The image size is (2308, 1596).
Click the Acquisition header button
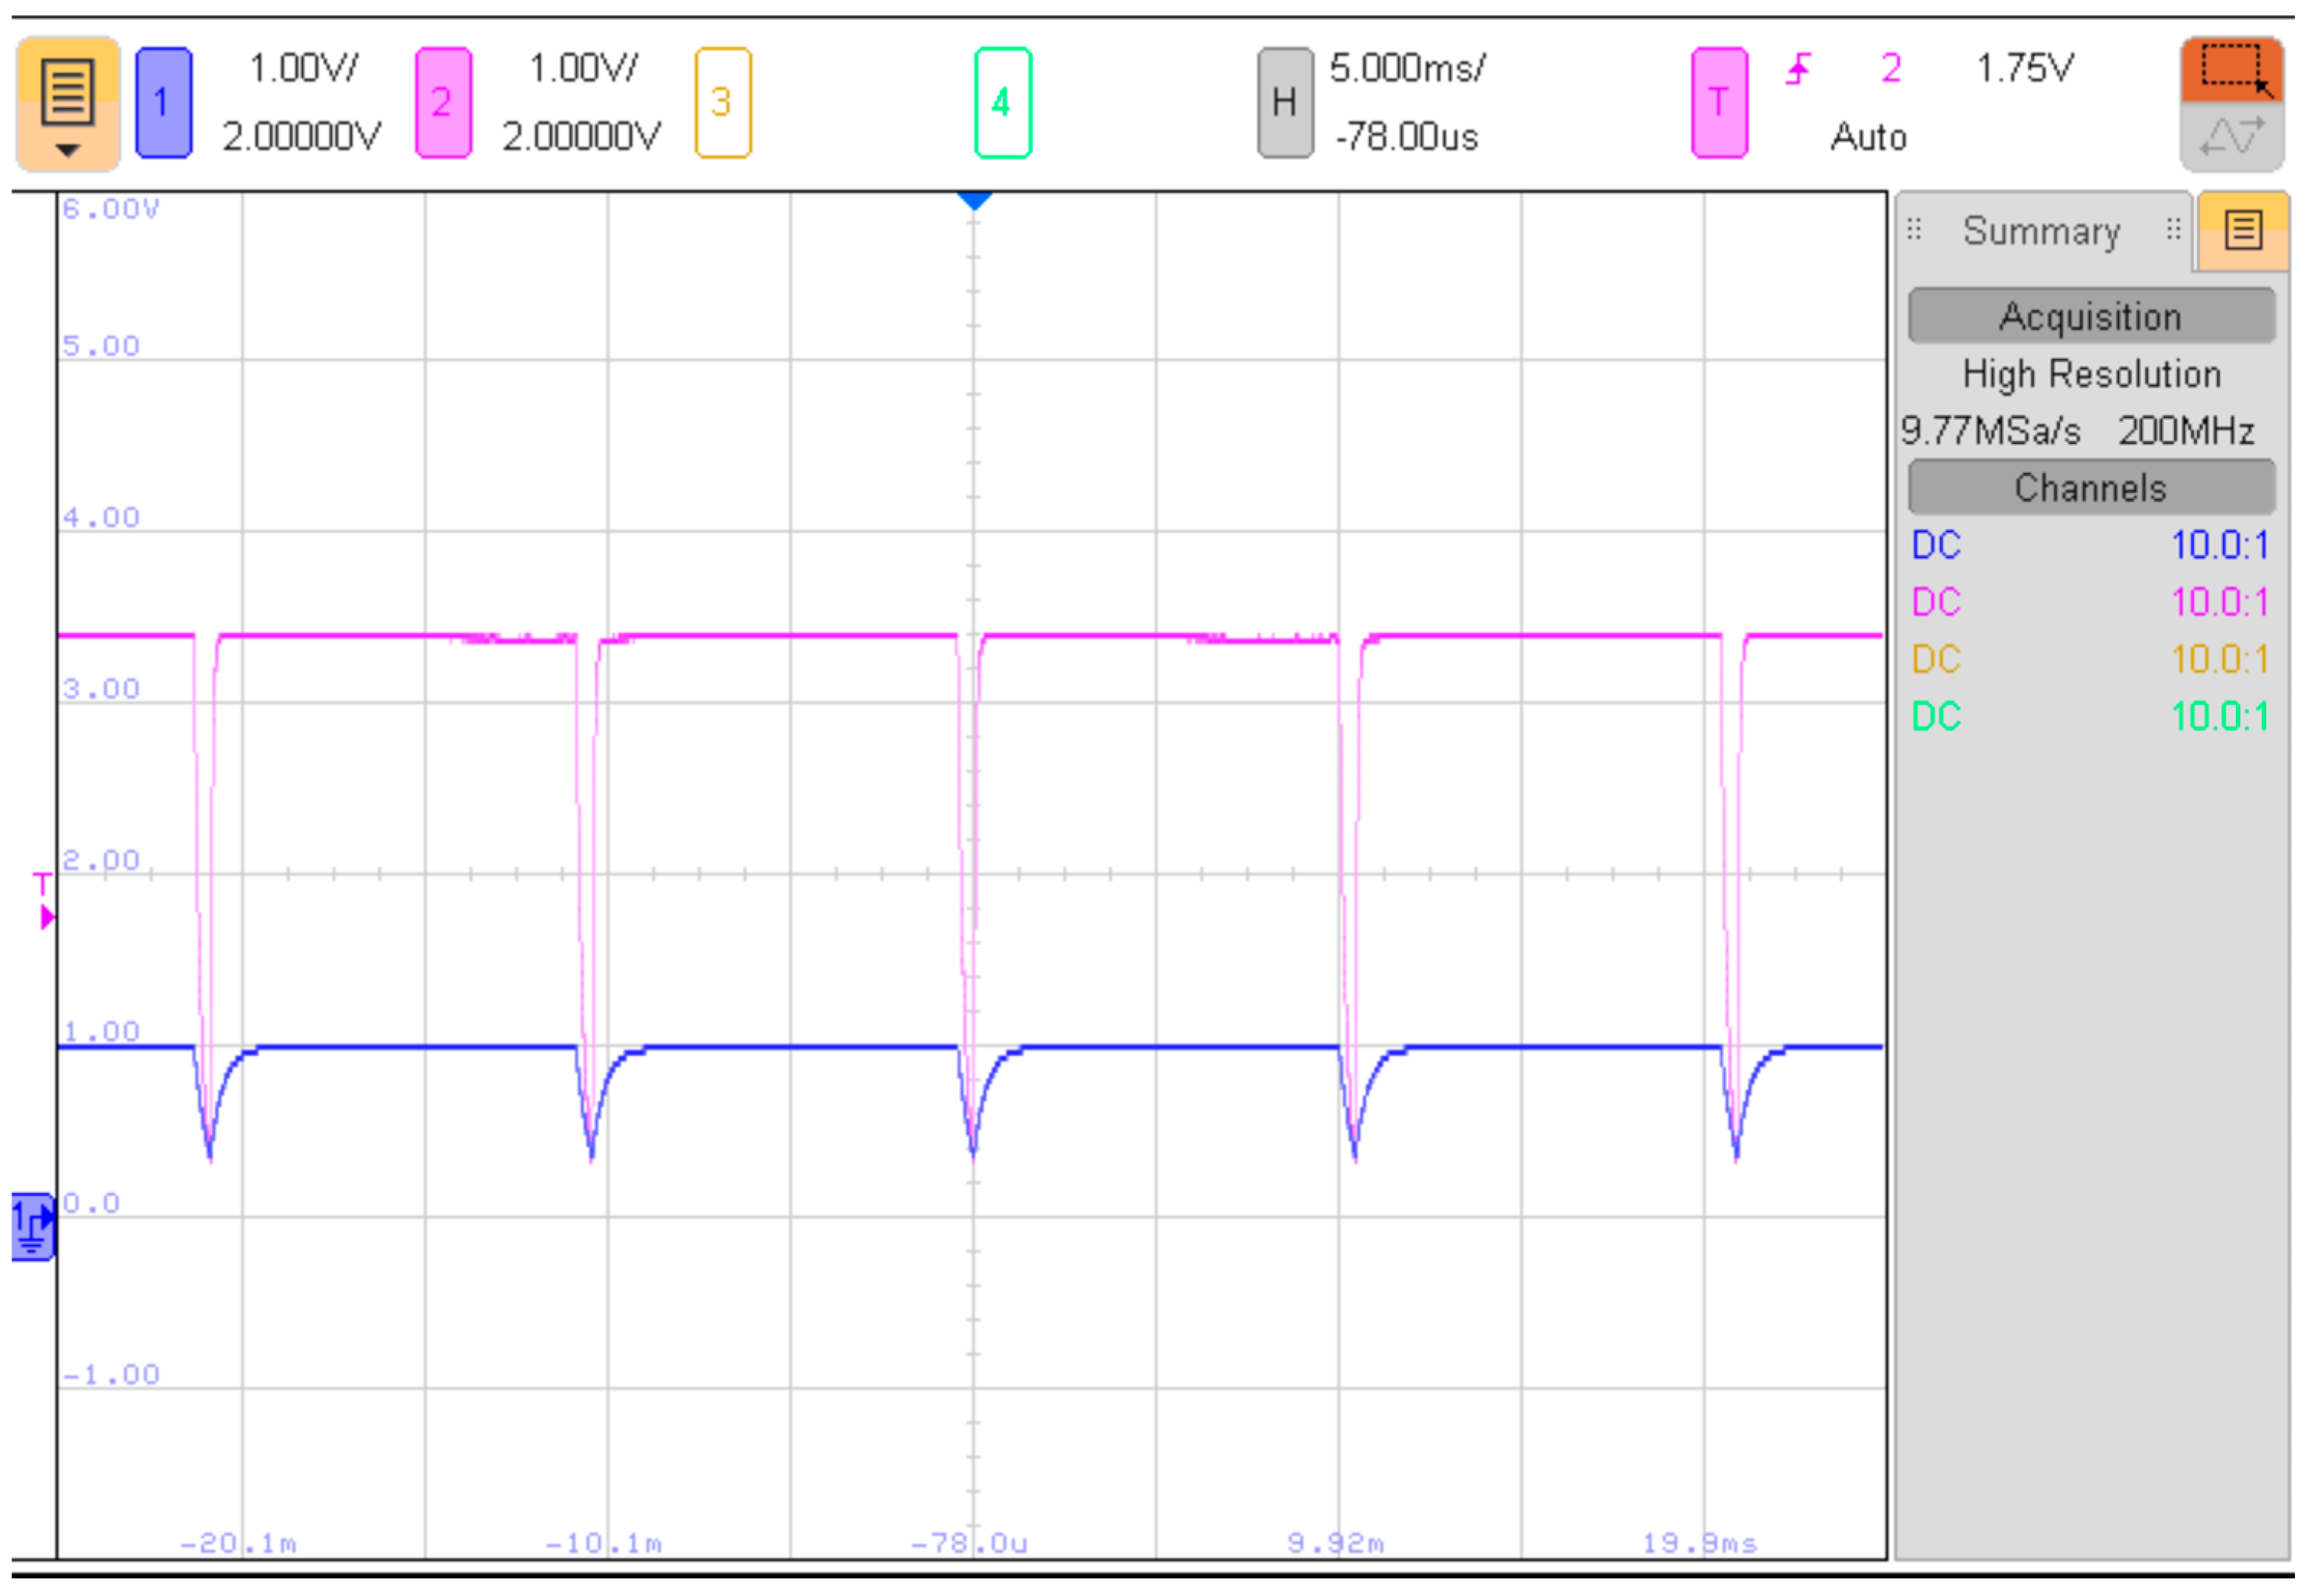(2091, 317)
